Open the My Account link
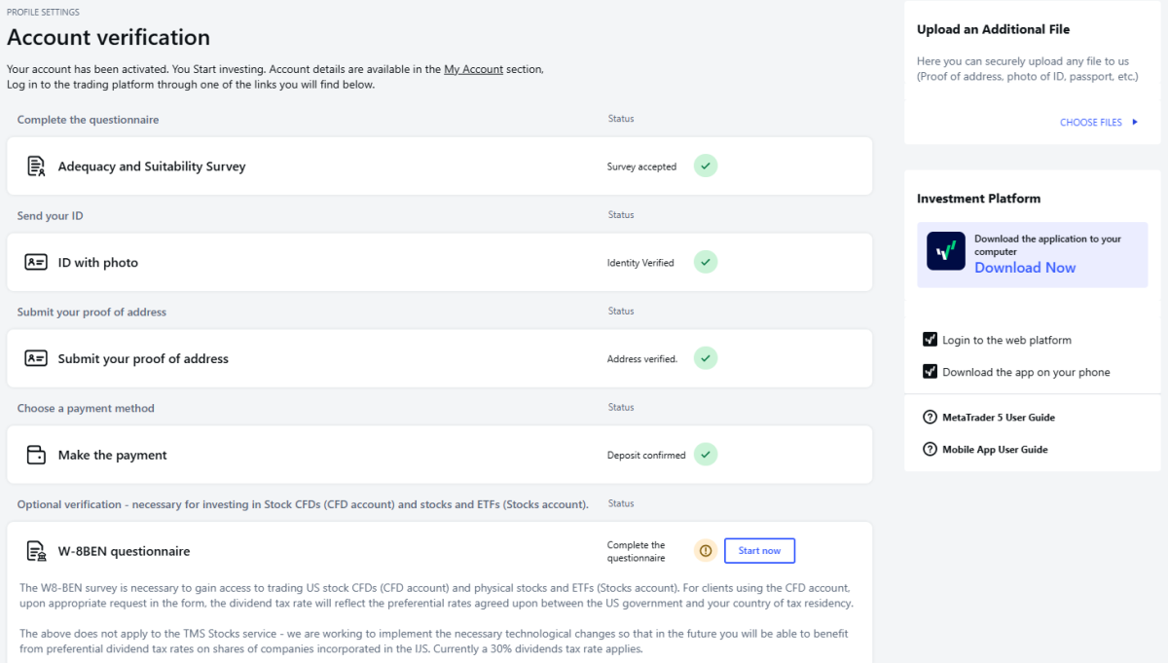This screenshot has width=1168, height=663. (x=473, y=69)
